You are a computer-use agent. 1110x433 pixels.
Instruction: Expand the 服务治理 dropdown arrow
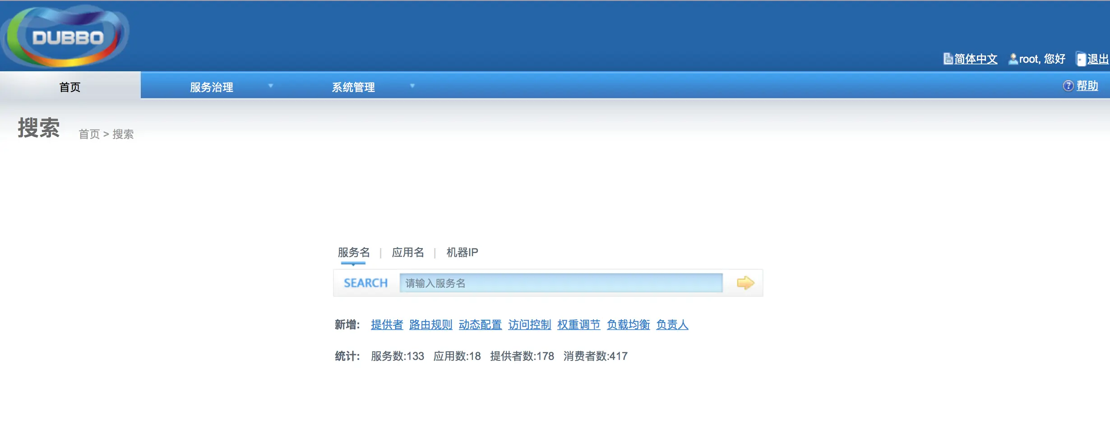(271, 86)
